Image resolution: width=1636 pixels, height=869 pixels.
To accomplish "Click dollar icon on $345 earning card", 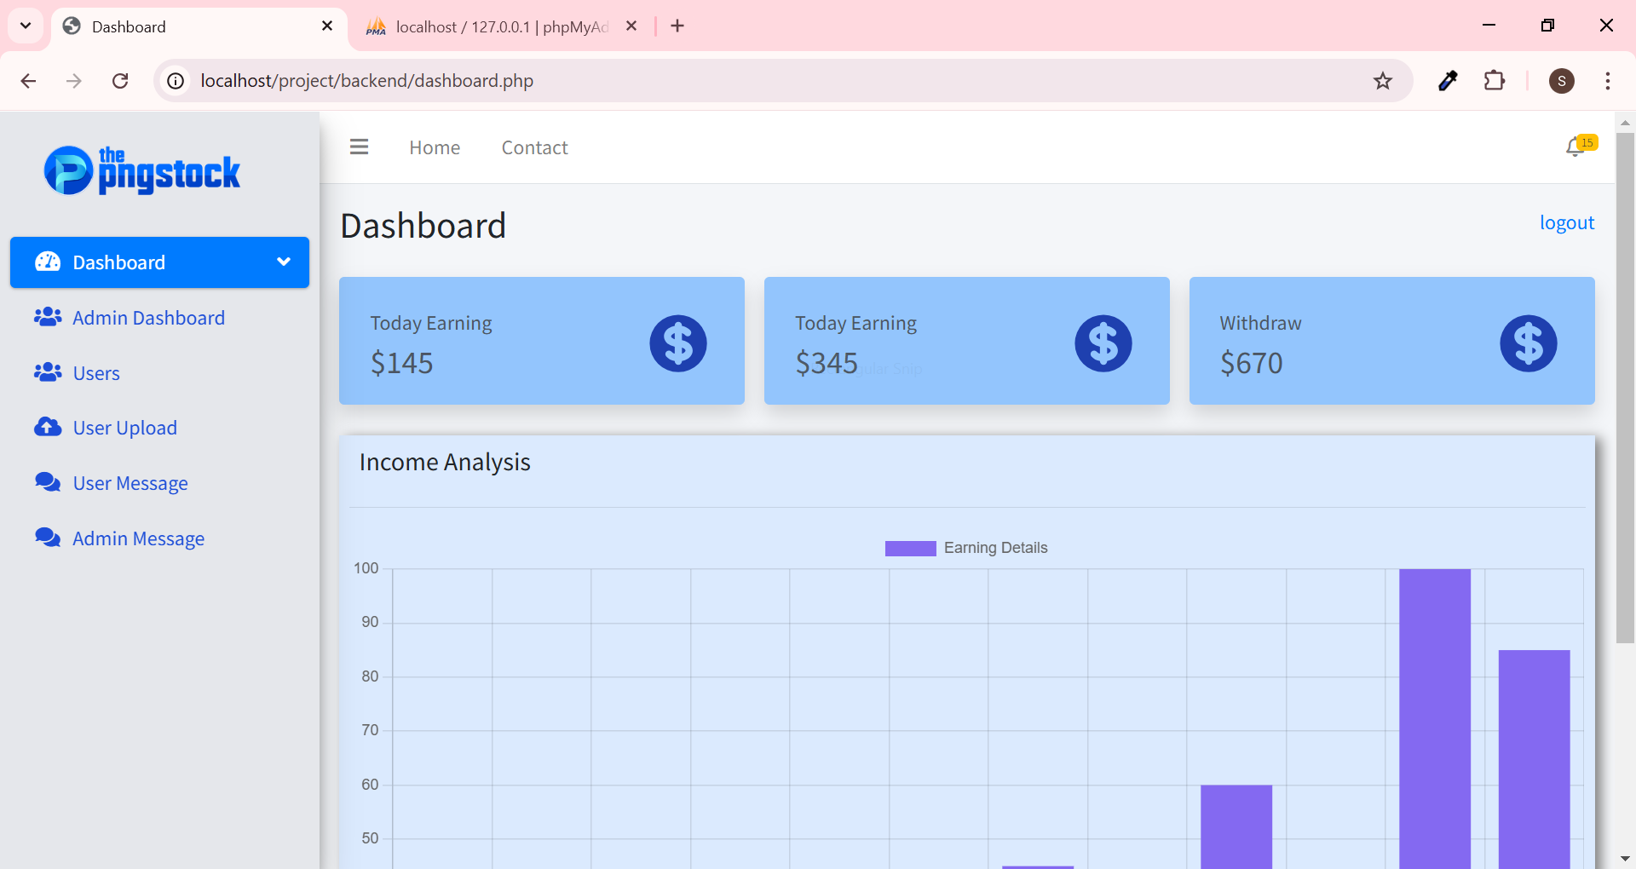I will [1103, 343].
